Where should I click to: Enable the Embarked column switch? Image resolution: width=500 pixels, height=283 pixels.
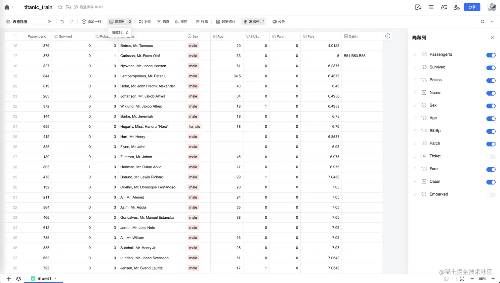pyautogui.click(x=491, y=195)
